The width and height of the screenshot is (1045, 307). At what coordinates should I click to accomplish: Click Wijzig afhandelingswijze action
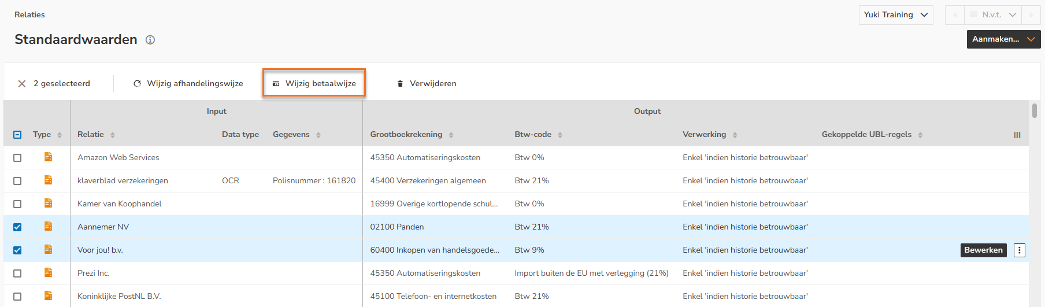coord(188,84)
